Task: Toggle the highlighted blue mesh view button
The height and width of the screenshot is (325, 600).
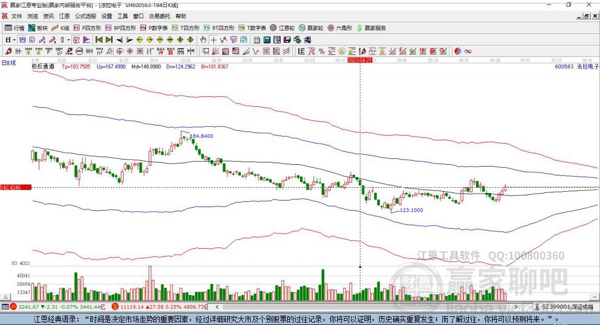Action: (22, 40)
